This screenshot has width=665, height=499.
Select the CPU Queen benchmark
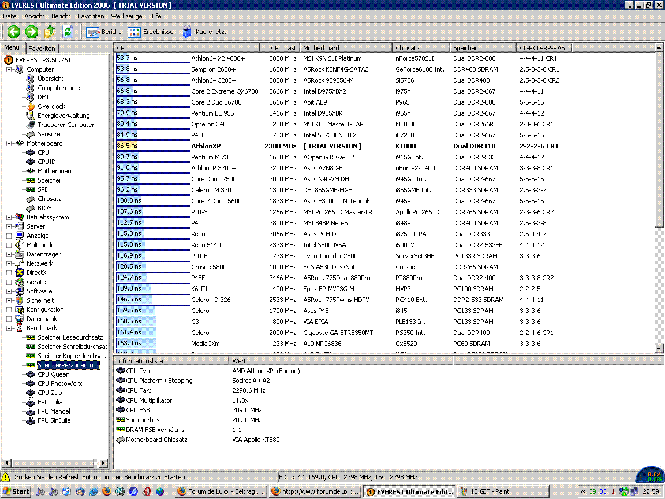54,374
